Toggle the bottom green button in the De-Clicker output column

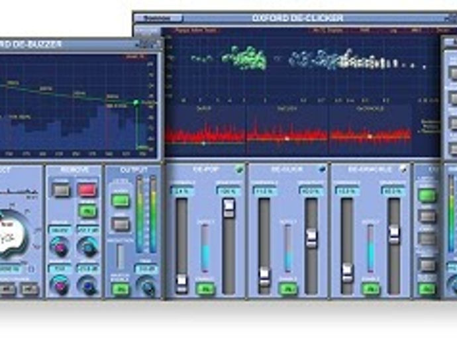(x=427, y=289)
